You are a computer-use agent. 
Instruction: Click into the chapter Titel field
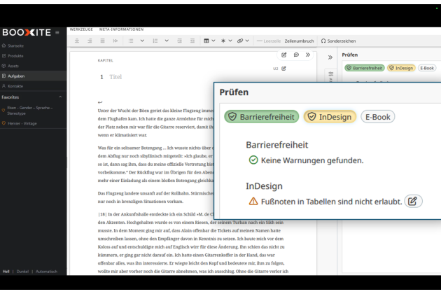pos(115,77)
